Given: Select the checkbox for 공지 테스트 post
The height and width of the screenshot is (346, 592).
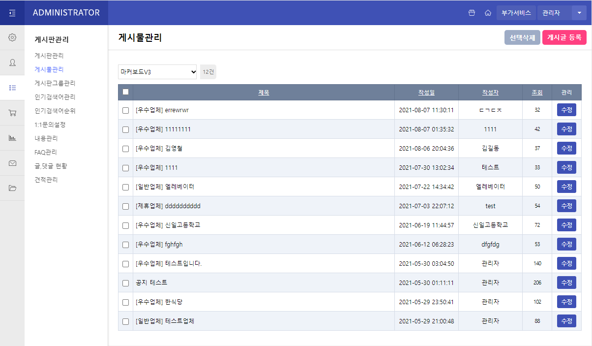Looking at the screenshot, I should pos(125,283).
